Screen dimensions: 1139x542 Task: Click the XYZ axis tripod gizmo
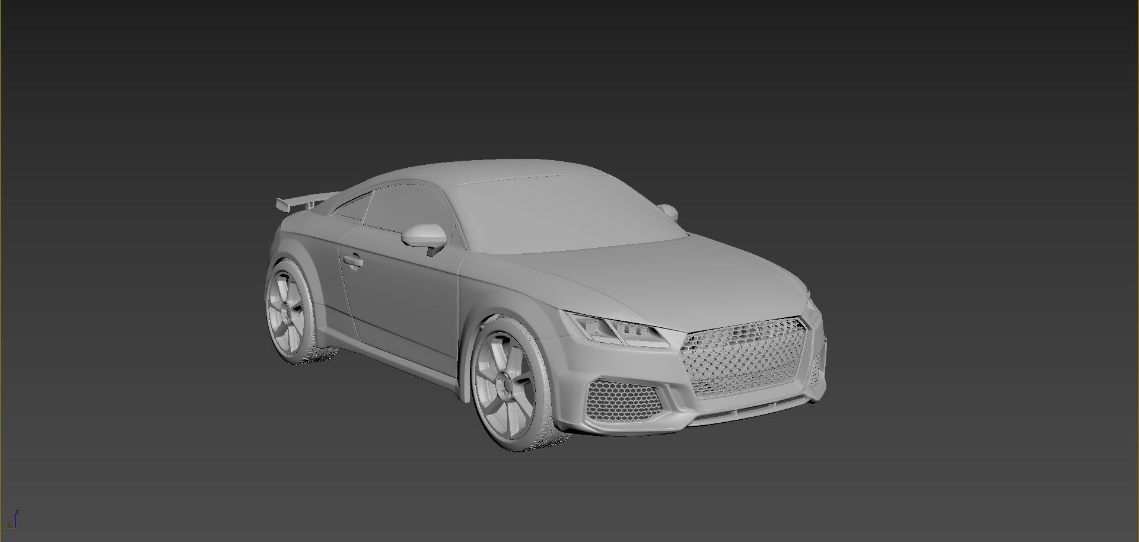click(x=12, y=519)
